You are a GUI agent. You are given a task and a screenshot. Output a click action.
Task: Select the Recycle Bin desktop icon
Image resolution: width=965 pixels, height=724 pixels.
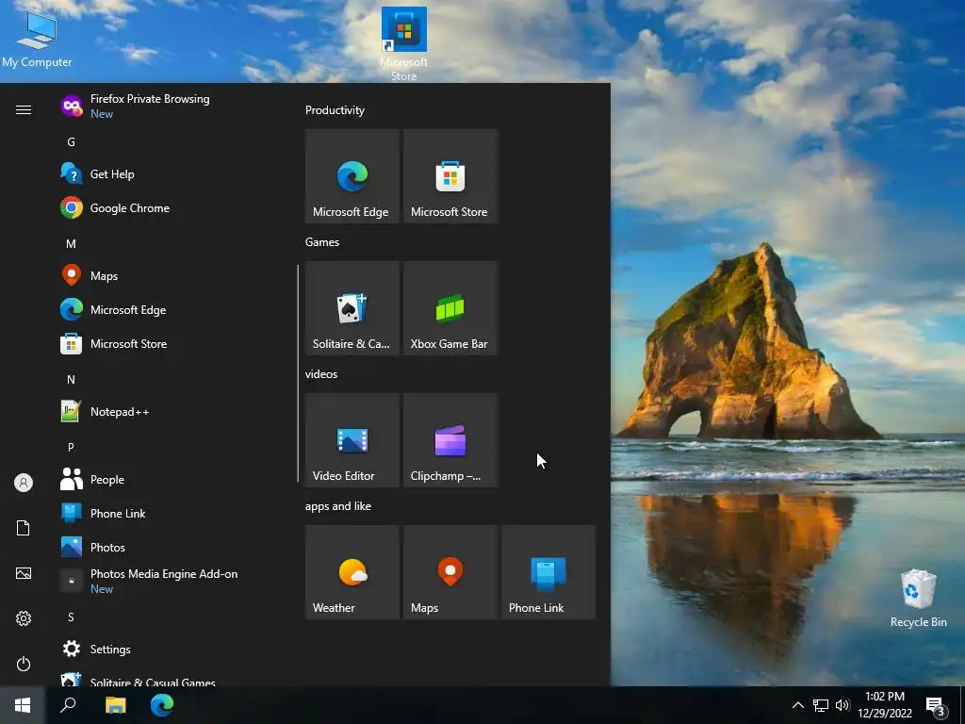pyautogui.click(x=918, y=599)
